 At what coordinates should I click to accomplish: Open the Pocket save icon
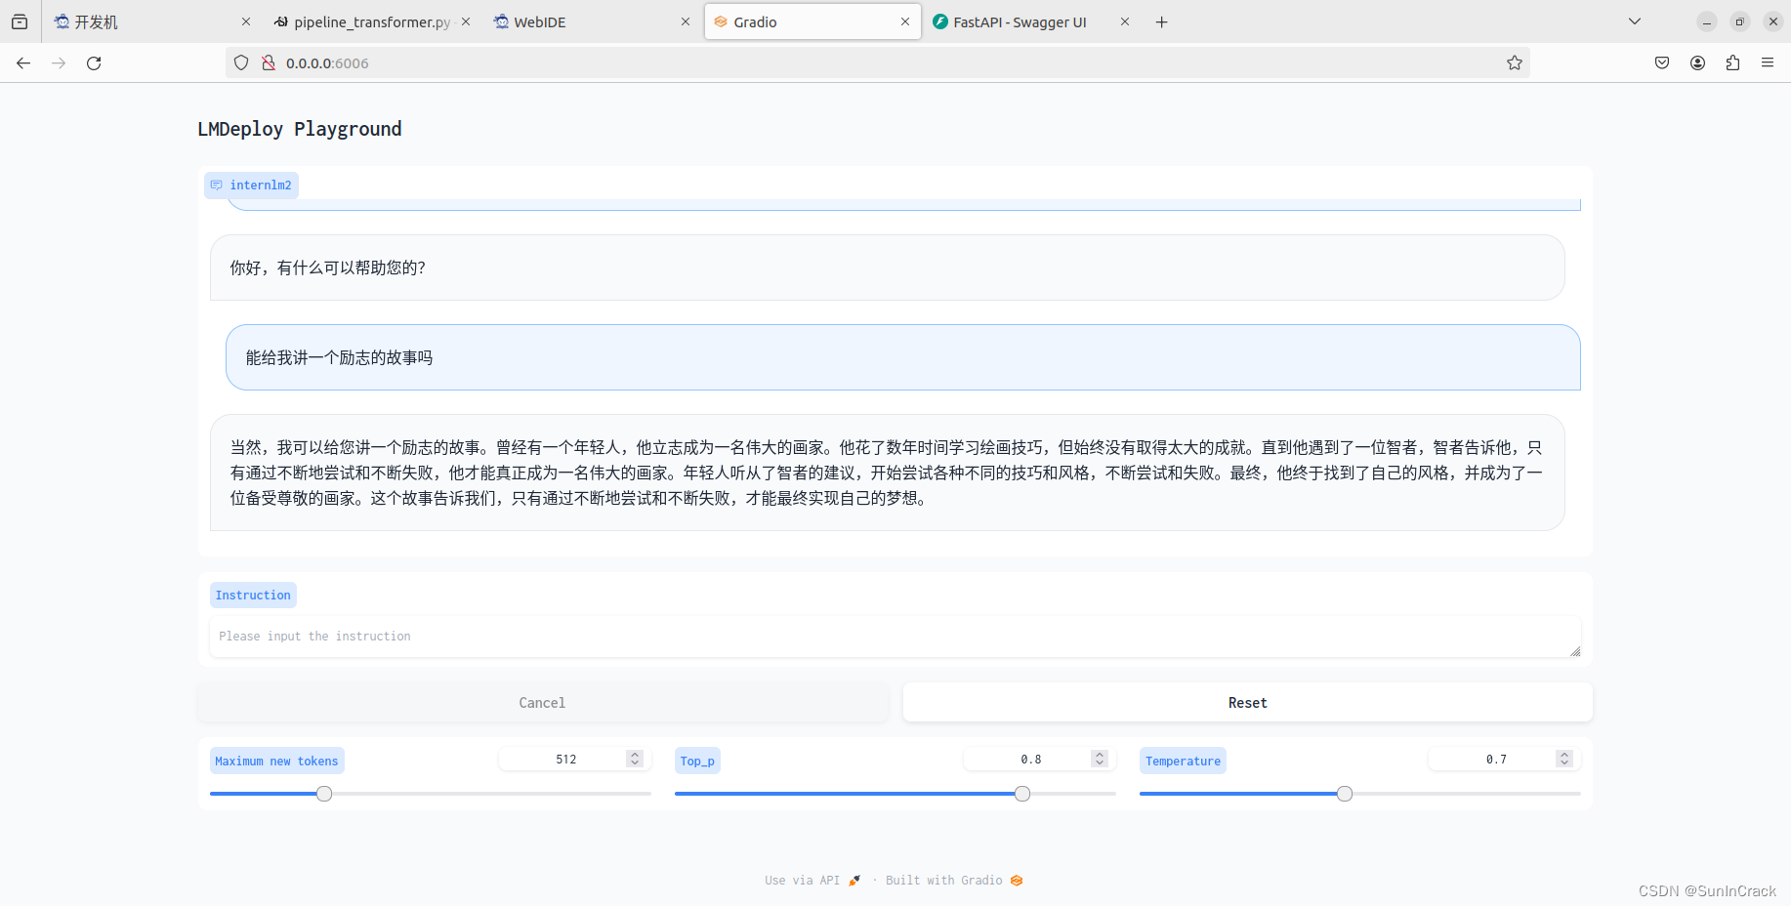coord(1662,62)
